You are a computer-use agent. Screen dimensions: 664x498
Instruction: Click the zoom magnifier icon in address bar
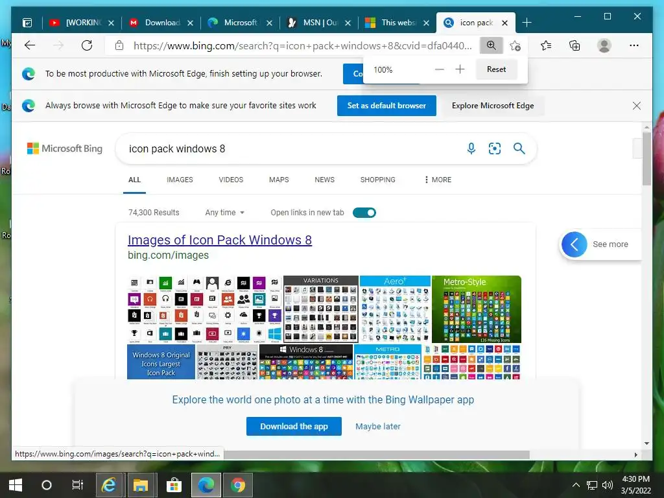pyautogui.click(x=492, y=45)
